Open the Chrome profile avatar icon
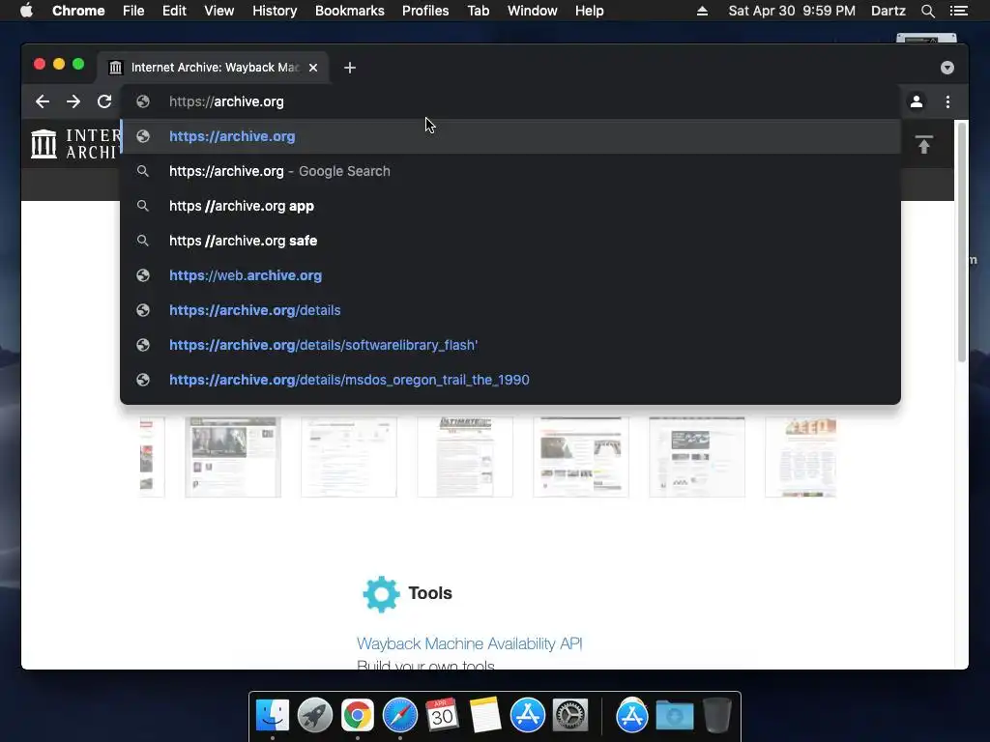This screenshot has width=990, height=742. (x=917, y=101)
